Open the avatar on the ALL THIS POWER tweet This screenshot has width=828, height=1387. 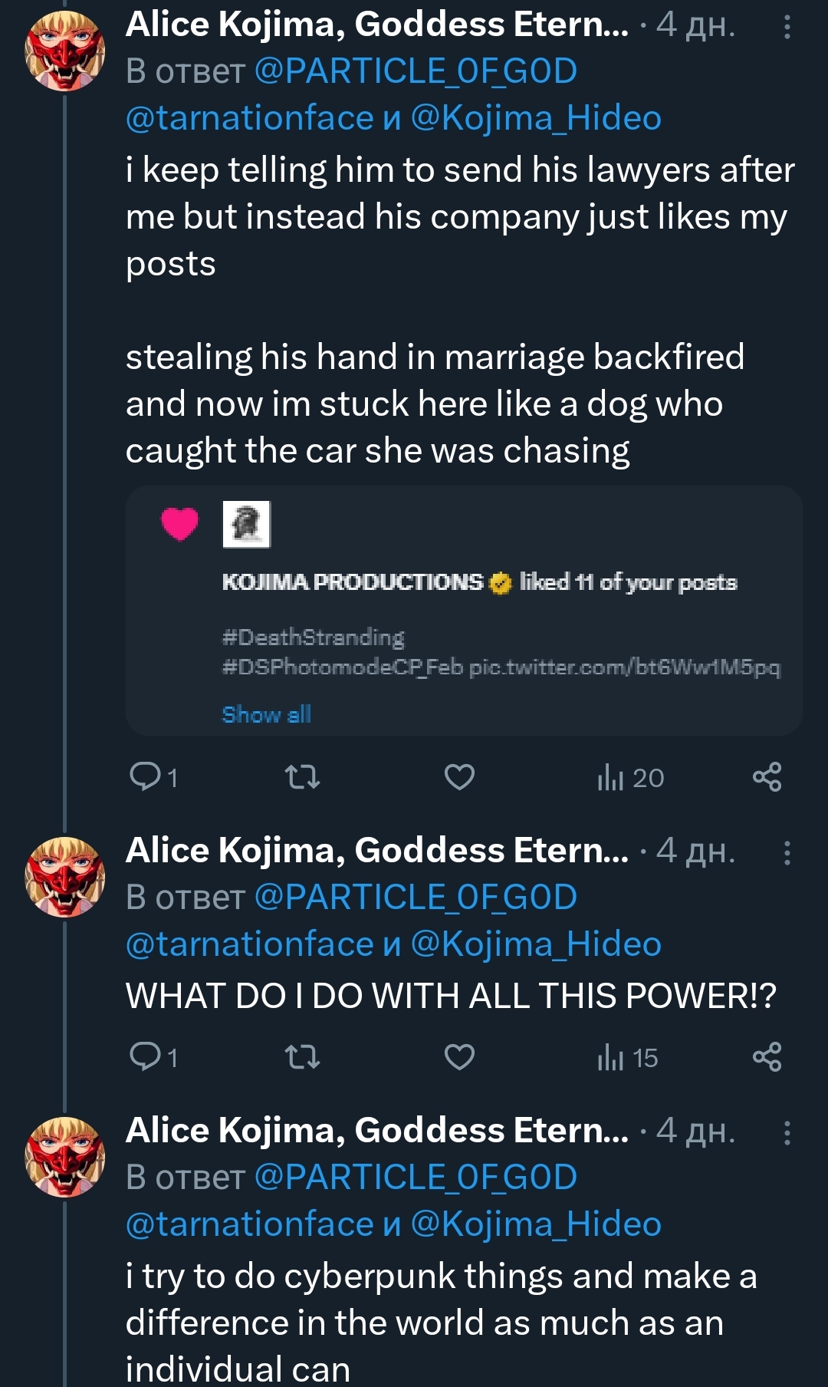(x=65, y=876)
